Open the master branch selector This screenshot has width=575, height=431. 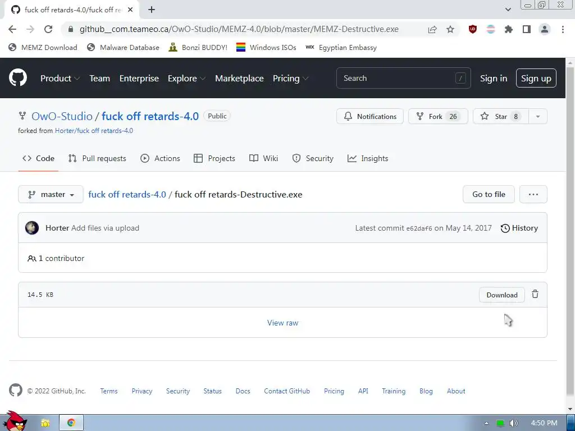pos(51,194)
